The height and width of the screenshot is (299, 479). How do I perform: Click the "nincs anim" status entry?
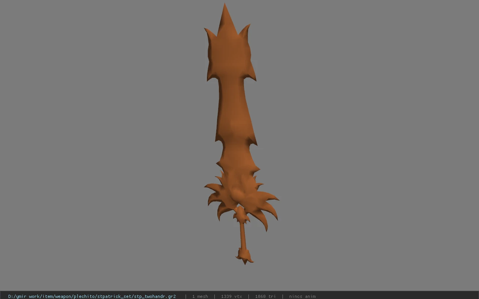pyautogui.click(x=302, y=296)
